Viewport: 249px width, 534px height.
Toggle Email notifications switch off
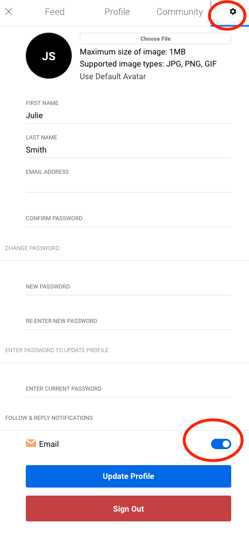coord(221,444)
